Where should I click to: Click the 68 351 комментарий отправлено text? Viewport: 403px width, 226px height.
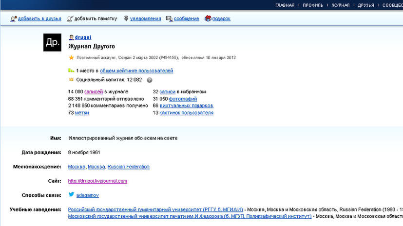tap(106, 99)
